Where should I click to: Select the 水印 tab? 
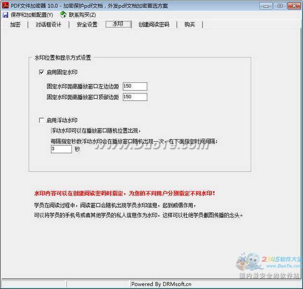click(x=118, y=25)
